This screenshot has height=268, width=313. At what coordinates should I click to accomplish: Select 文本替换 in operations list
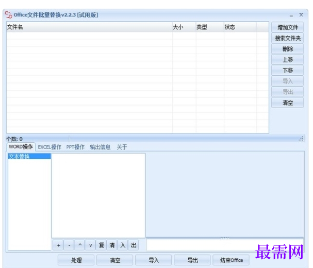pos(29,156)
